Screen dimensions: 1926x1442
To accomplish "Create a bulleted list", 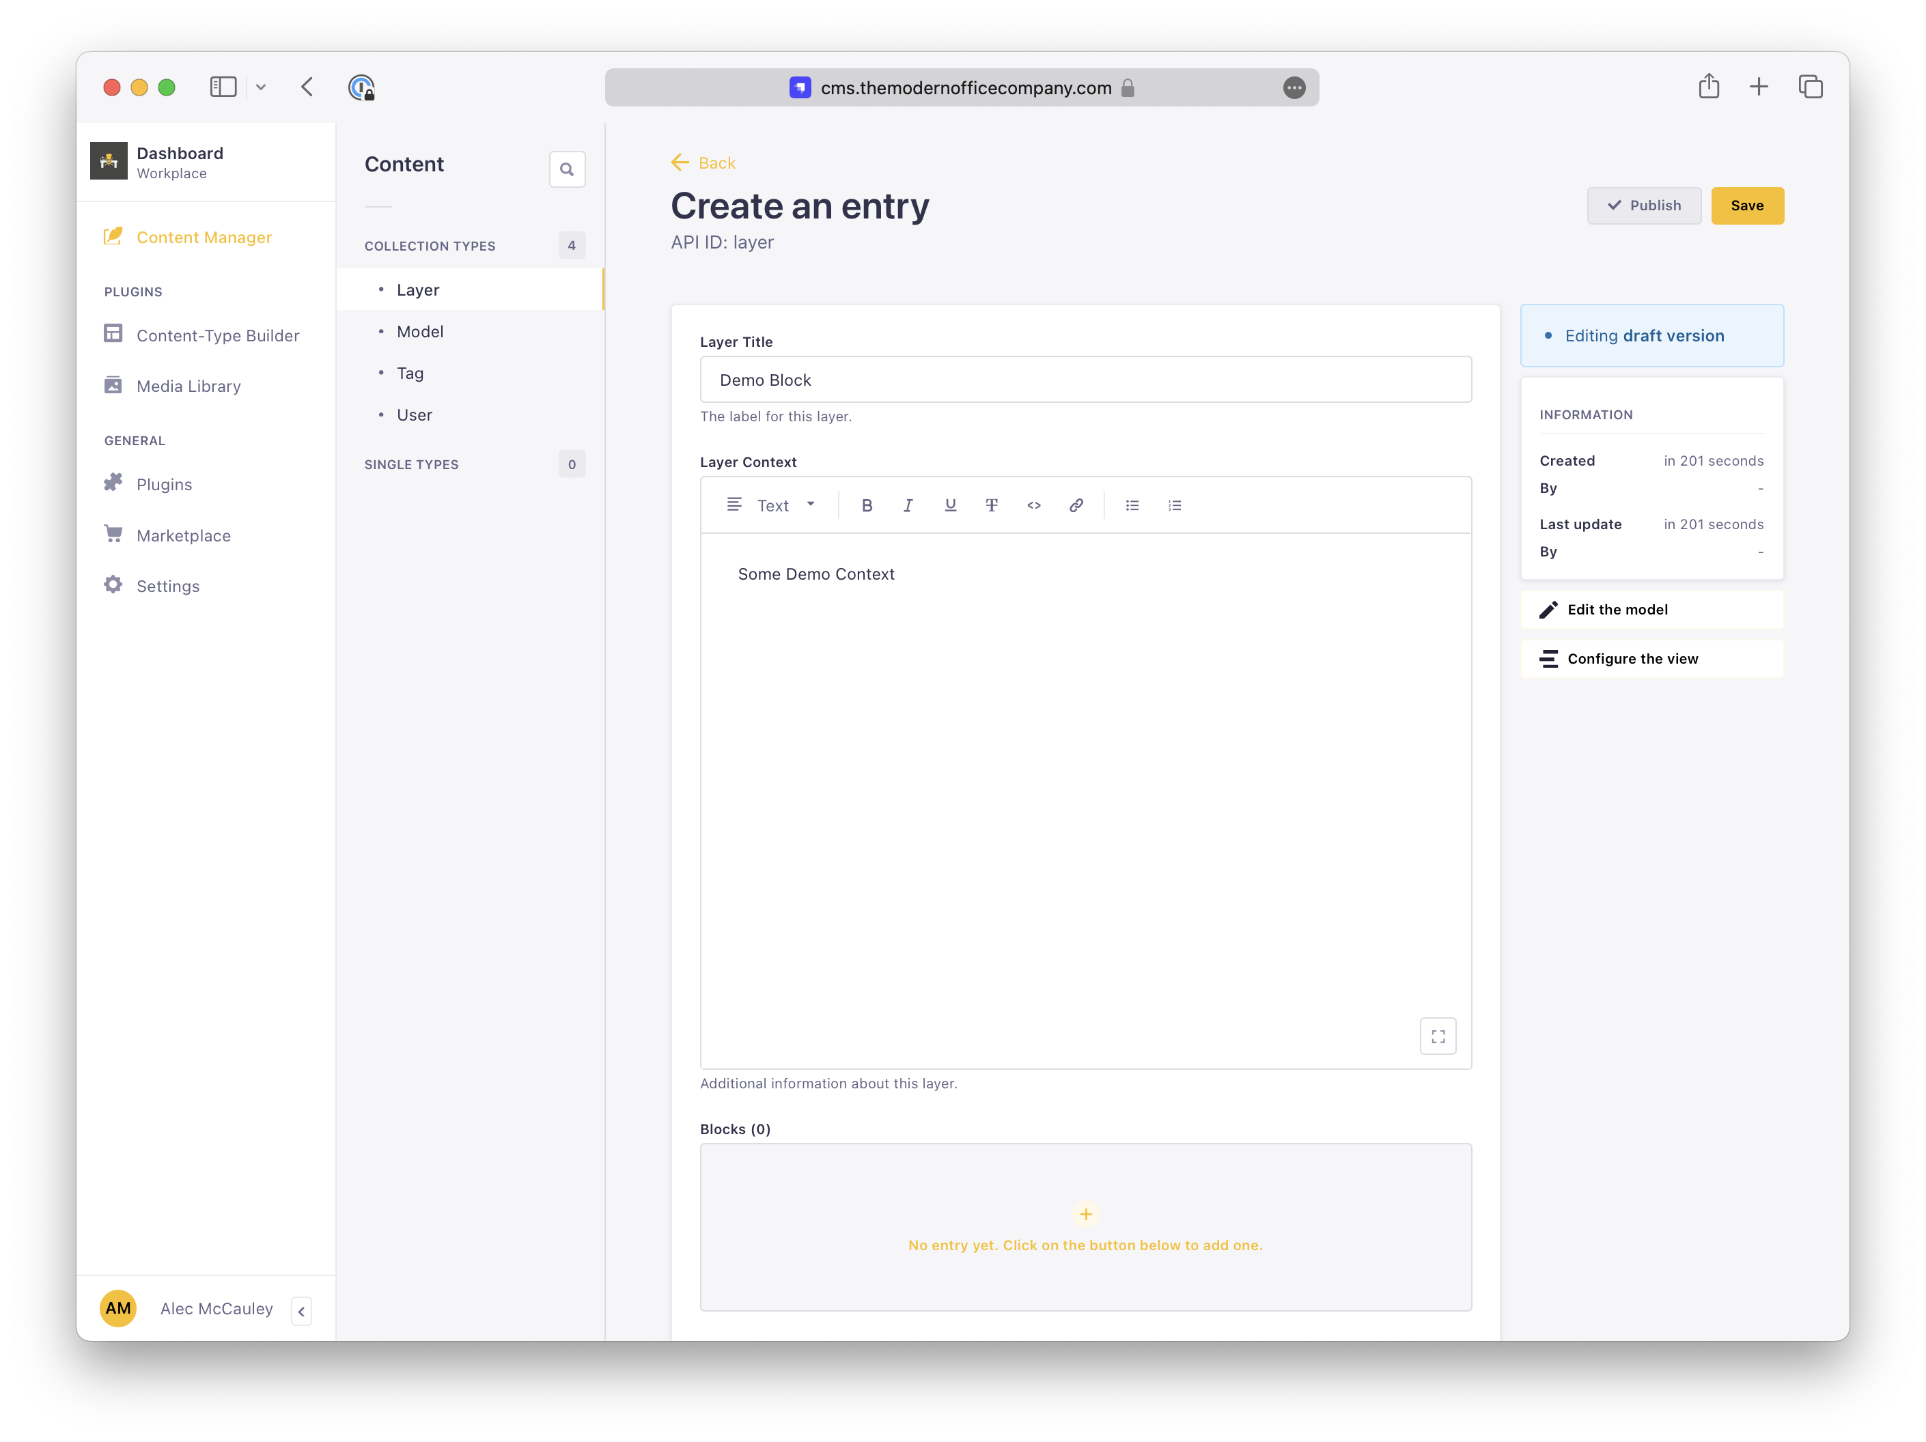I will point(1132,506).
